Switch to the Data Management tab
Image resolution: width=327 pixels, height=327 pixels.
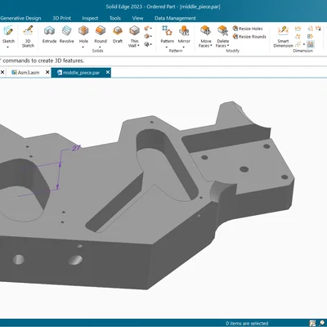175,18
